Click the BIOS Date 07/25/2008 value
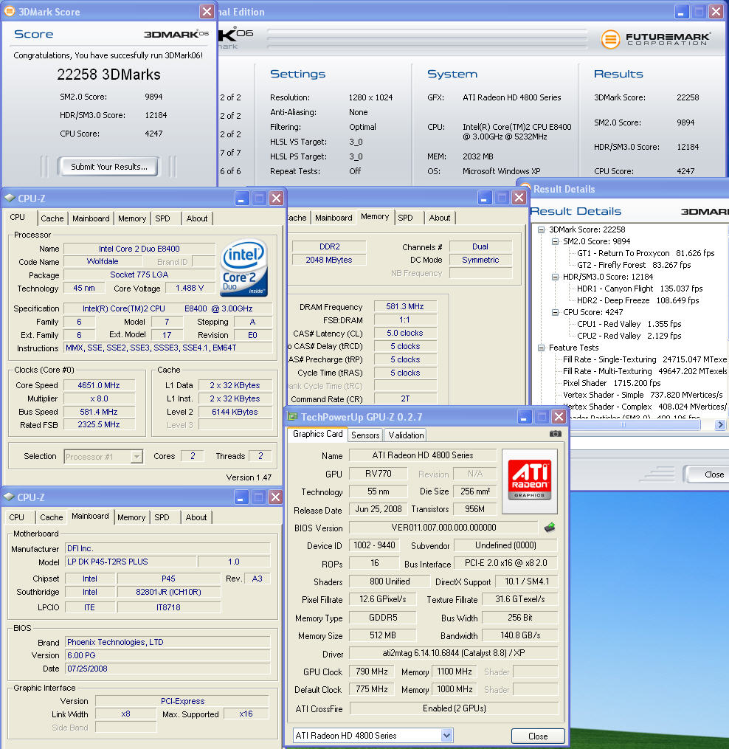Image resolution: width=729 pixels, height=749 pixels. click(167, 669)
